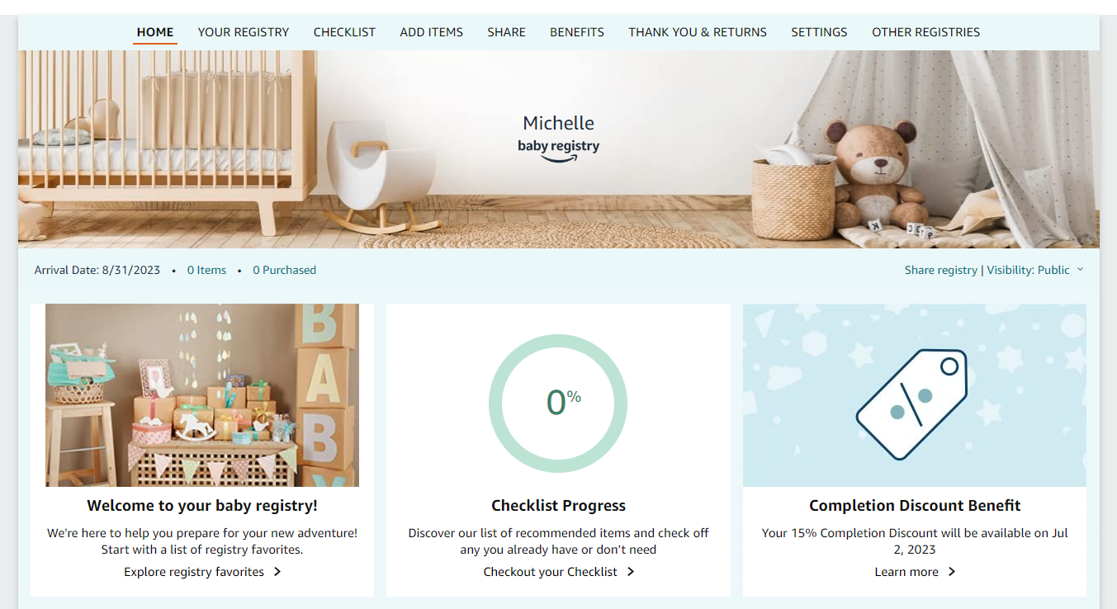Open the Settings tab
Screen dimensions: 1117x609
[819, 32]
